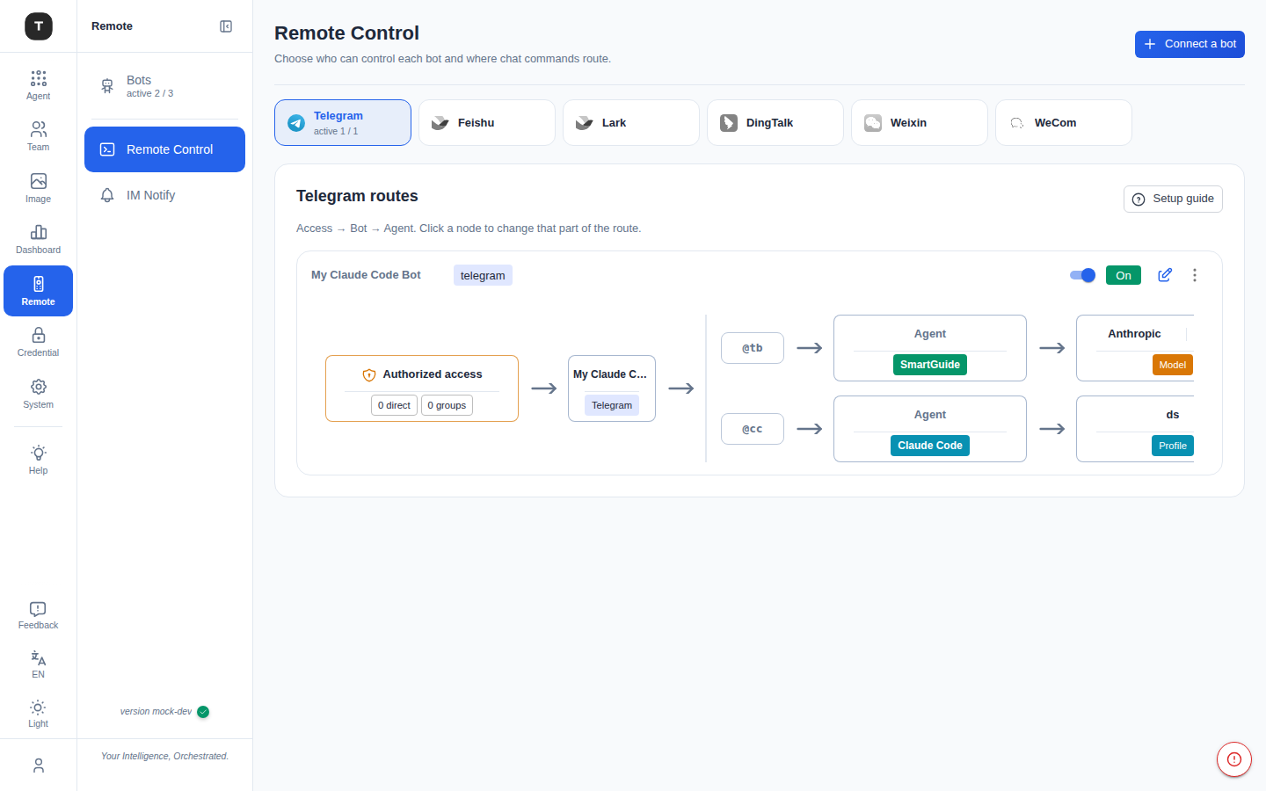Click the Connect a bot button
Image resolution: width=1266 pixels, height=791 pixels.
click(1190, 44)
